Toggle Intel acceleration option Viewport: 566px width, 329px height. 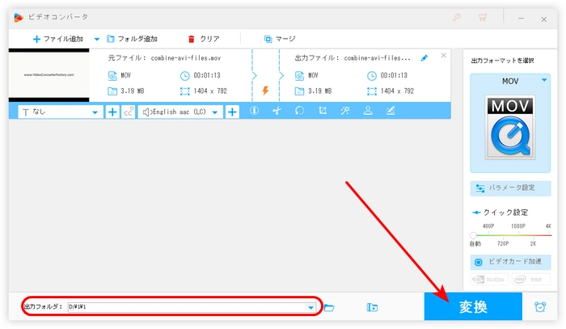[531, 279]
